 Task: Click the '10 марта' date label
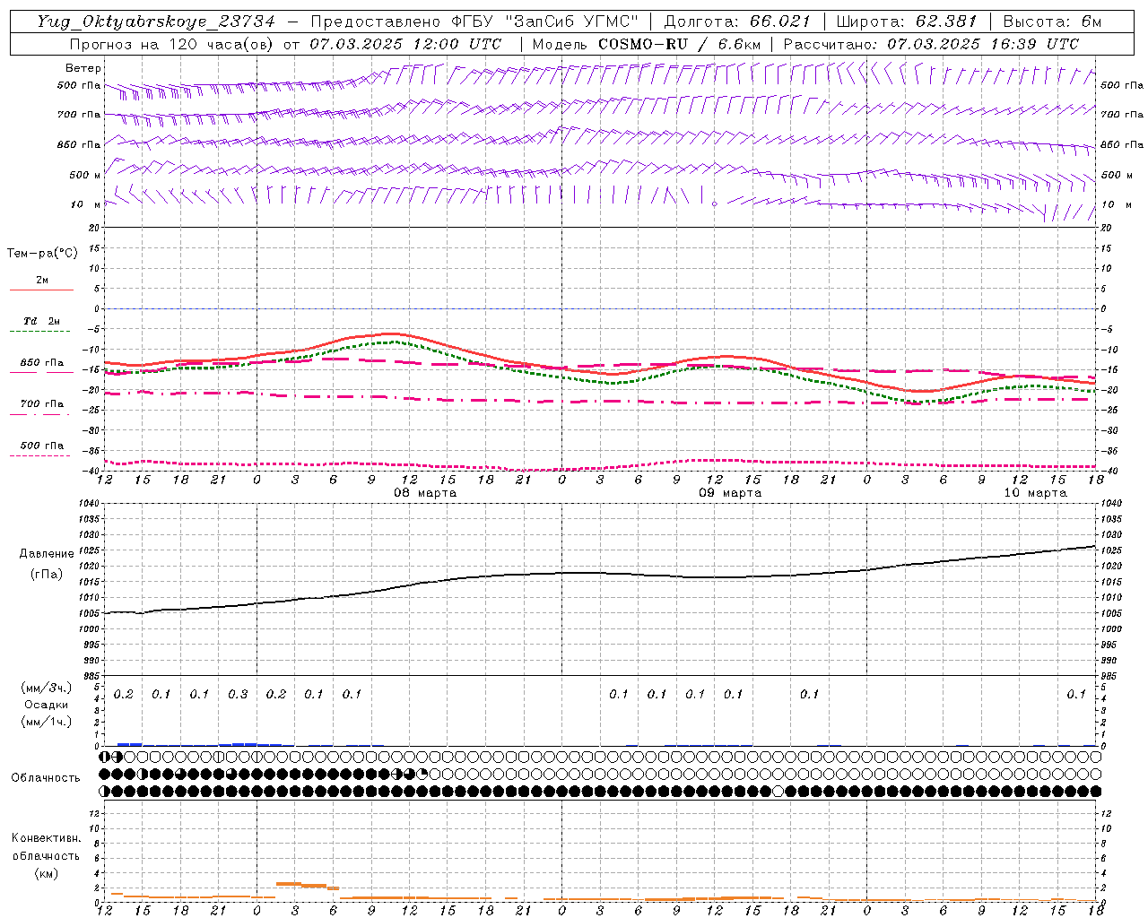point(1035,493)
